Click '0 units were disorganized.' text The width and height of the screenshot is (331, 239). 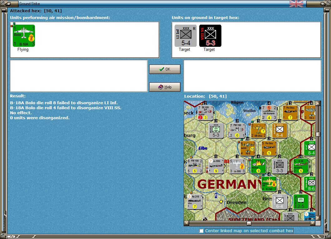(x=40, y=118)
